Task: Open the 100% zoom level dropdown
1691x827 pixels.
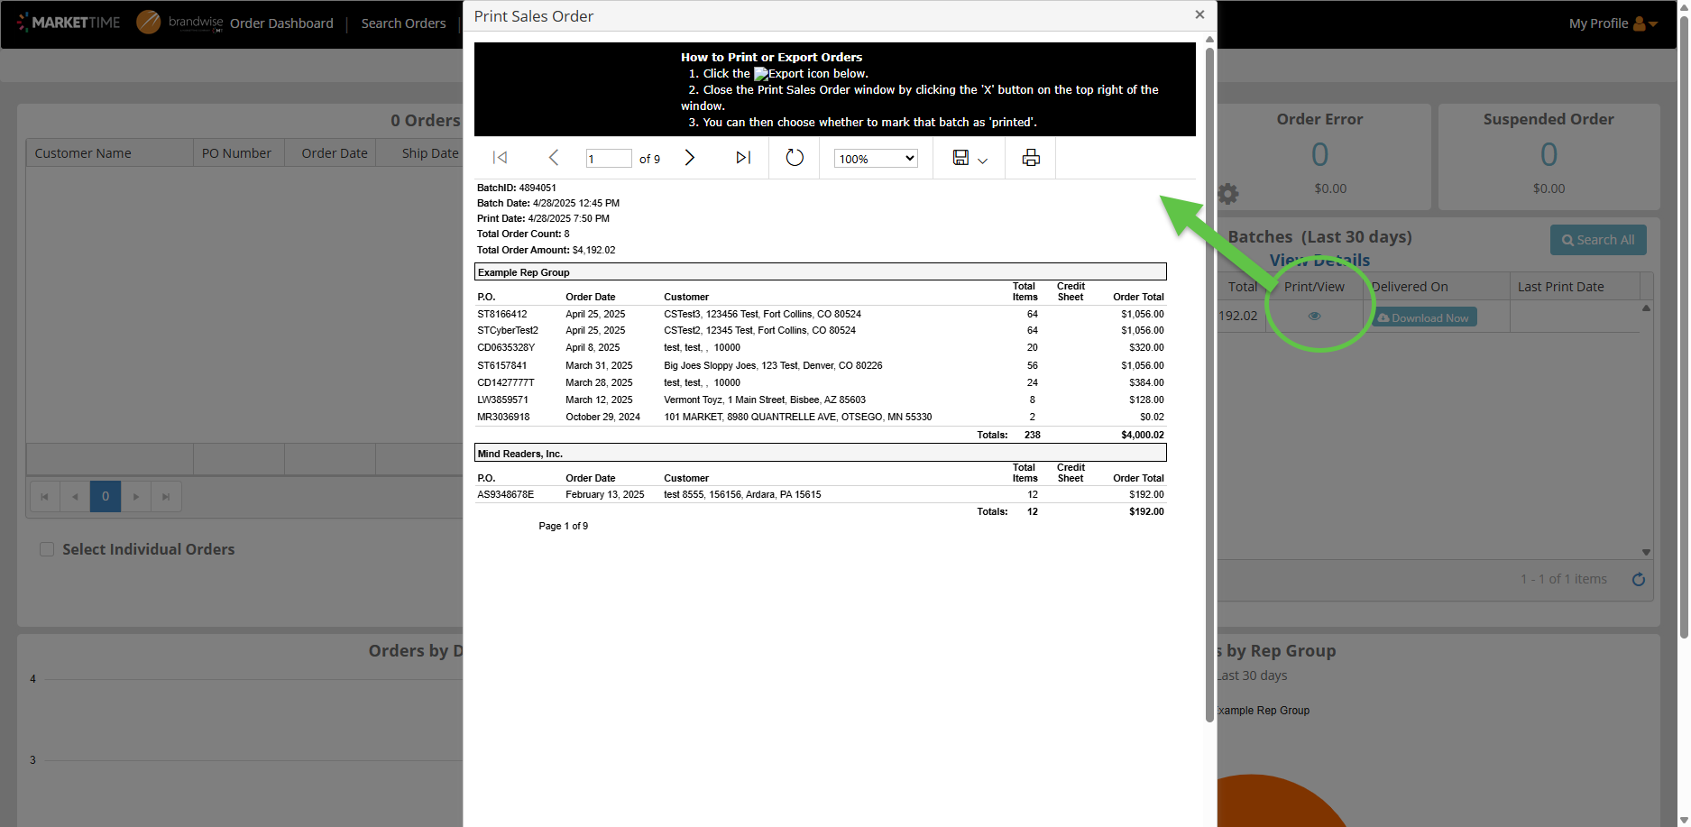Action: [876, 159]
